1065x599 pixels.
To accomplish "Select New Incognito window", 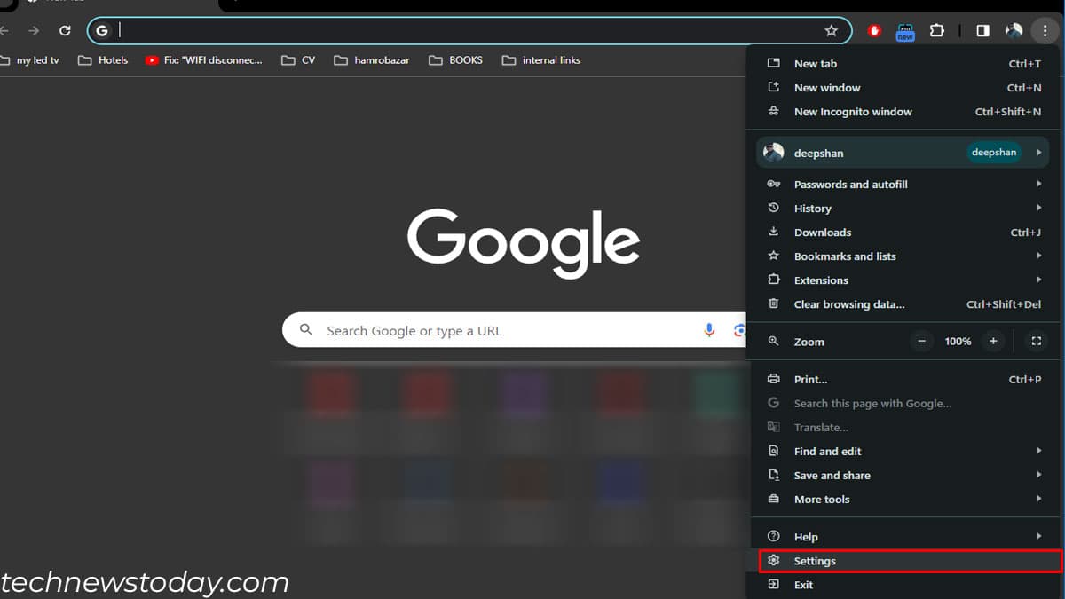I will point(853,111).
